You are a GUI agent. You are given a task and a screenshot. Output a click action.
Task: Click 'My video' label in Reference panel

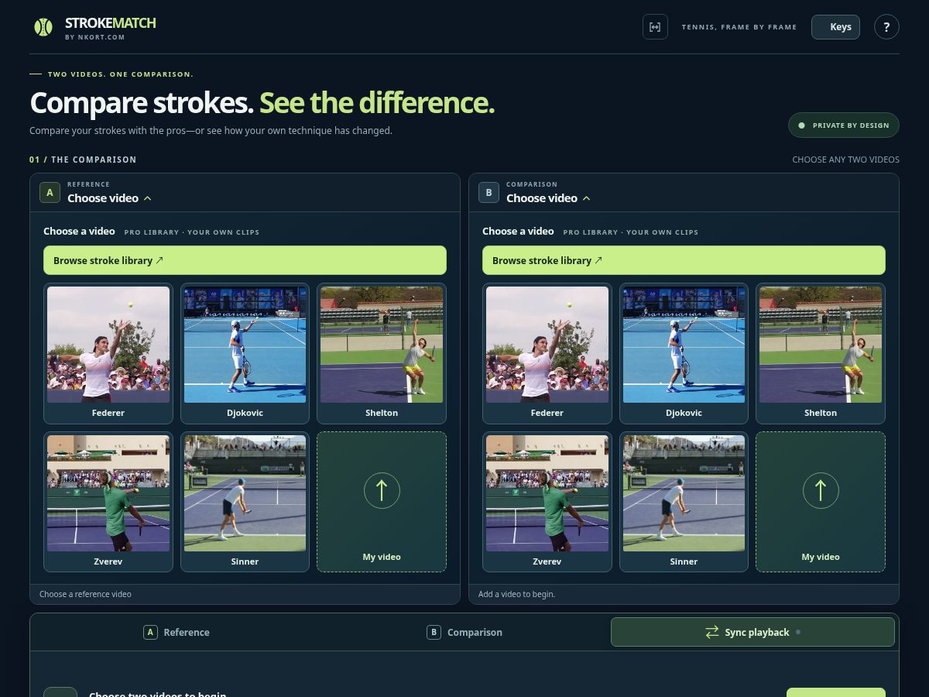point(382,557)
